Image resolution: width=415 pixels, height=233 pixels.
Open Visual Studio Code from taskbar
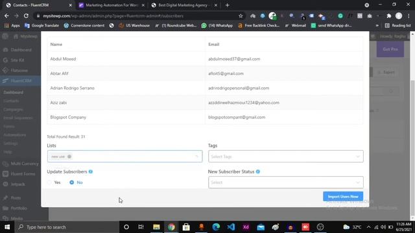tap(231, 227)
